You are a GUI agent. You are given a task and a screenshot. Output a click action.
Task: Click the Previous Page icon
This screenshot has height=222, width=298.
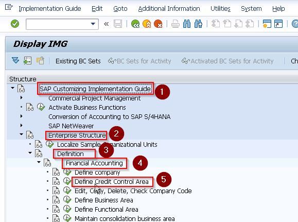pyautogui.click(x=227, y=24)
